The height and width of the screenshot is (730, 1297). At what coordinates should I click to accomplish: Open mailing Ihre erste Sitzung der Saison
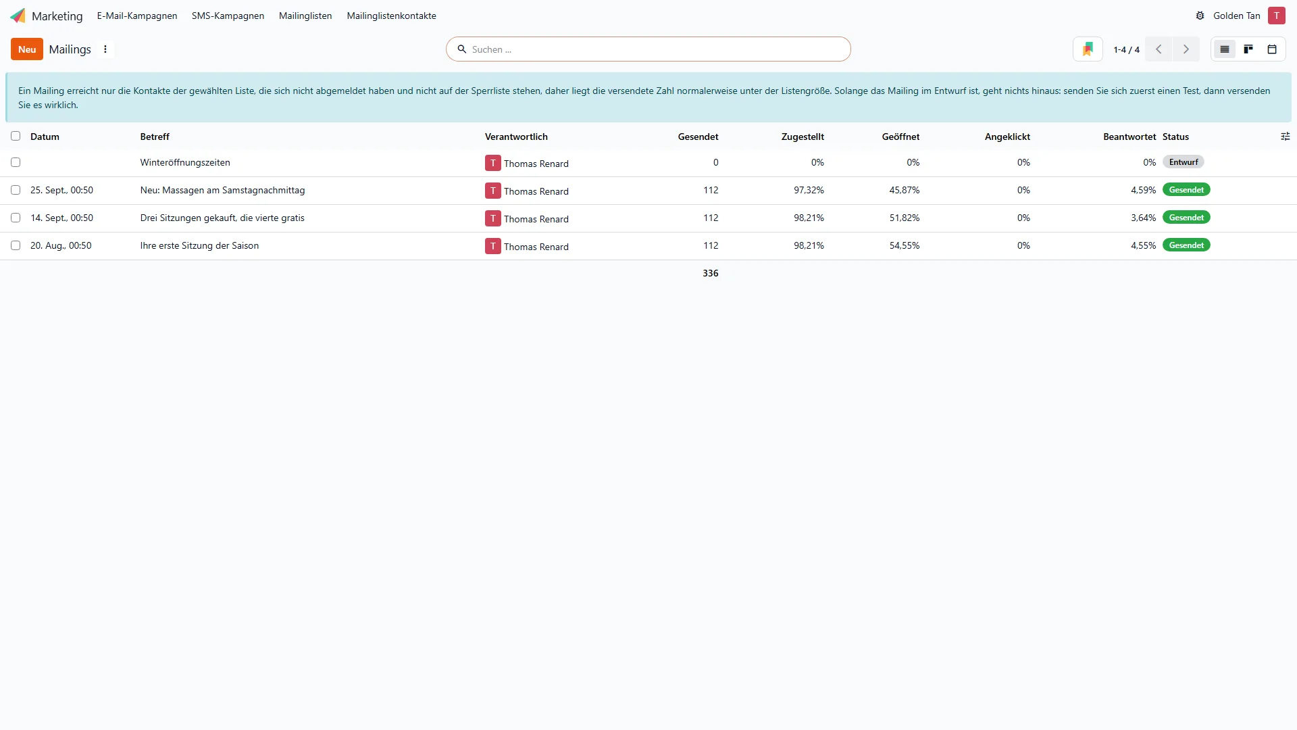199,245
